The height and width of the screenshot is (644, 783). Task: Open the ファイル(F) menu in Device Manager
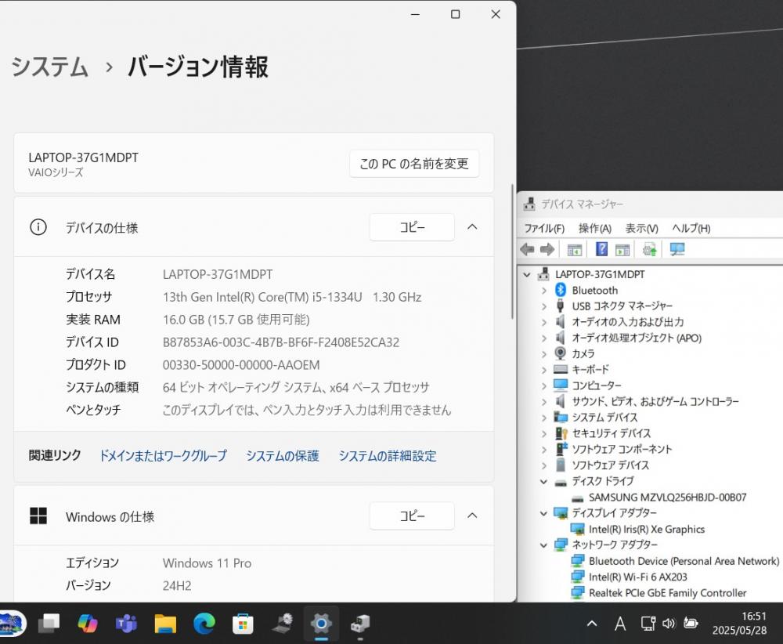point(544,228)
